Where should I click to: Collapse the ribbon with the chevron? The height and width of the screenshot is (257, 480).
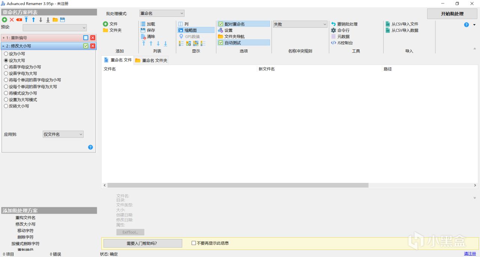[x=475, y=49]
